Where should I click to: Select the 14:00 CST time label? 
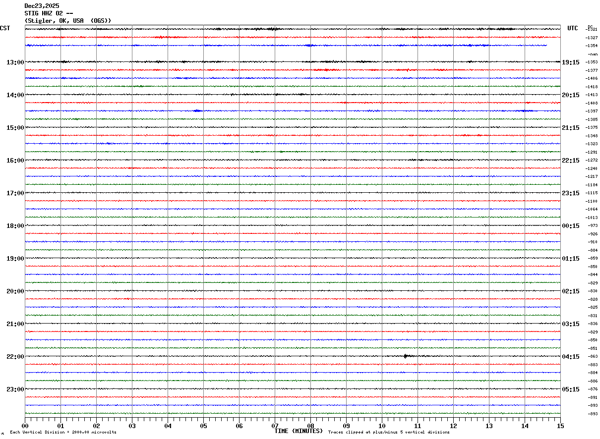(15, 95)
